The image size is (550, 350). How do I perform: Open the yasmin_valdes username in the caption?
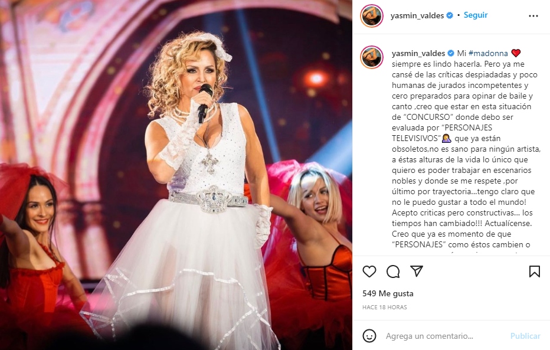click(418, 53)
